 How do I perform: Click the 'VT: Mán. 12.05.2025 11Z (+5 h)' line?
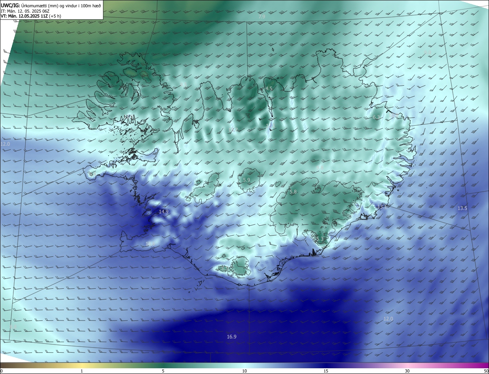click(31, 16)
